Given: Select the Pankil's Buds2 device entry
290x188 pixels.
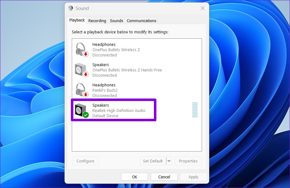Looking at the screenshot, I should point(125,90).
